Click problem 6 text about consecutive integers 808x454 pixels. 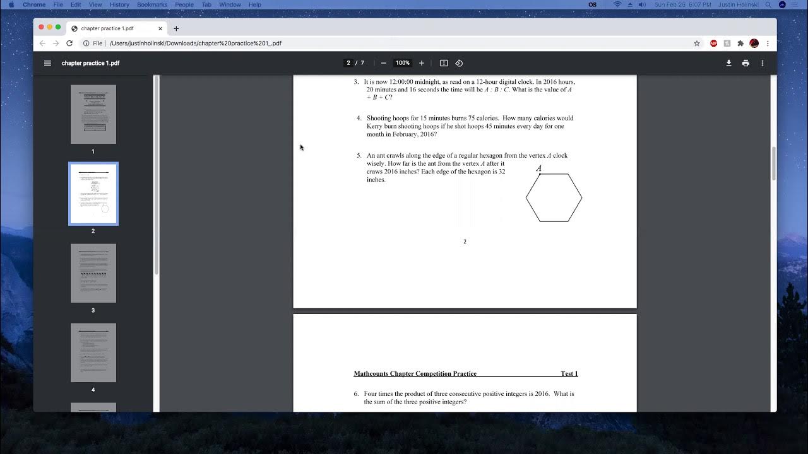[x=465, y=398]
